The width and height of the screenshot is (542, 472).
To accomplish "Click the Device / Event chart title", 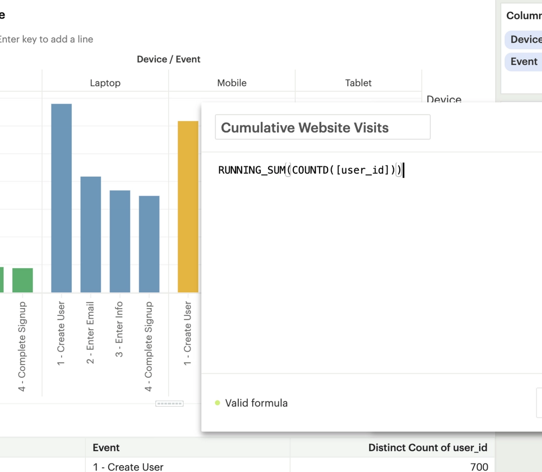I will (168, 59).
